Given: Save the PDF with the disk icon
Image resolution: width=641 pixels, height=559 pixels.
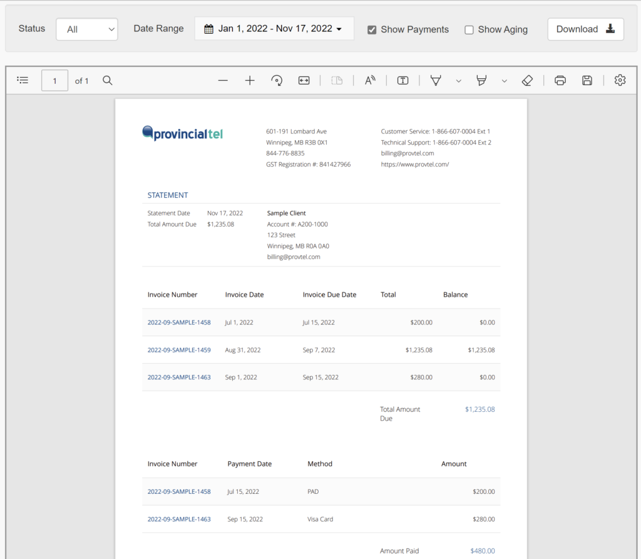Looking at the screenshot, I should 587,81.
